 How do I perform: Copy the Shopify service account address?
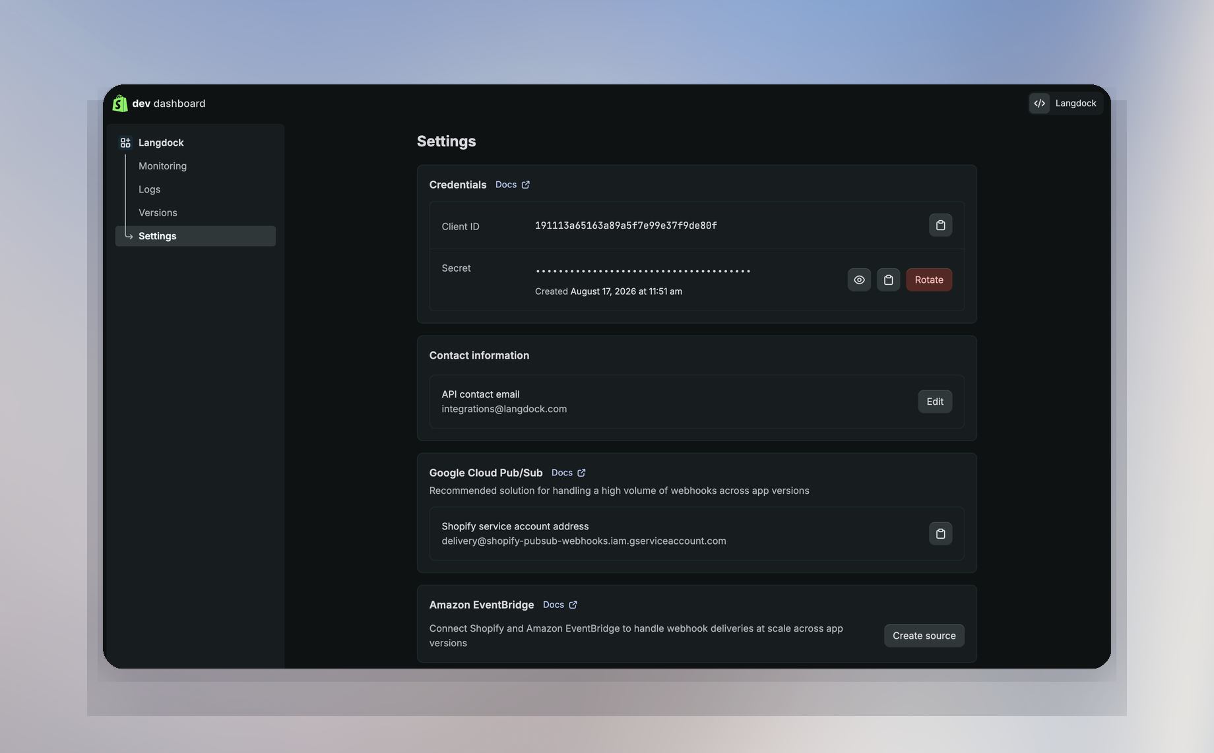(x=940, y=533)
